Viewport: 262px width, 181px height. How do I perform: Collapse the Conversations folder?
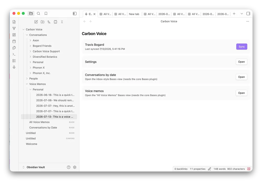pyautogui.click(x=27, y=35)
